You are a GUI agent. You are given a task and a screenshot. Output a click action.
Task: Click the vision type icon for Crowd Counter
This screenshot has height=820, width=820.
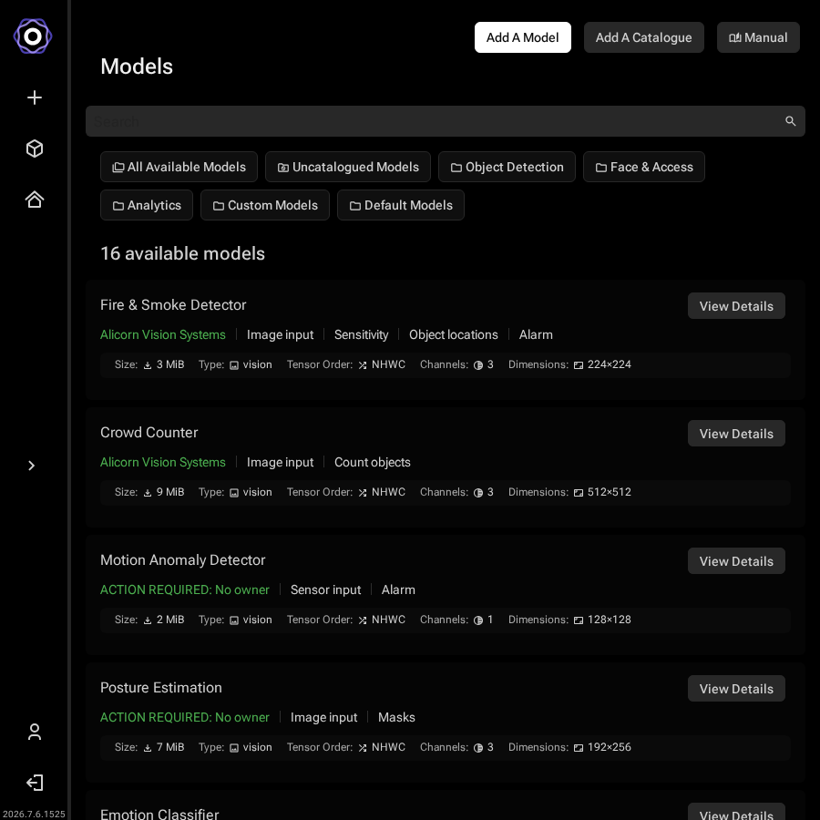234,493
